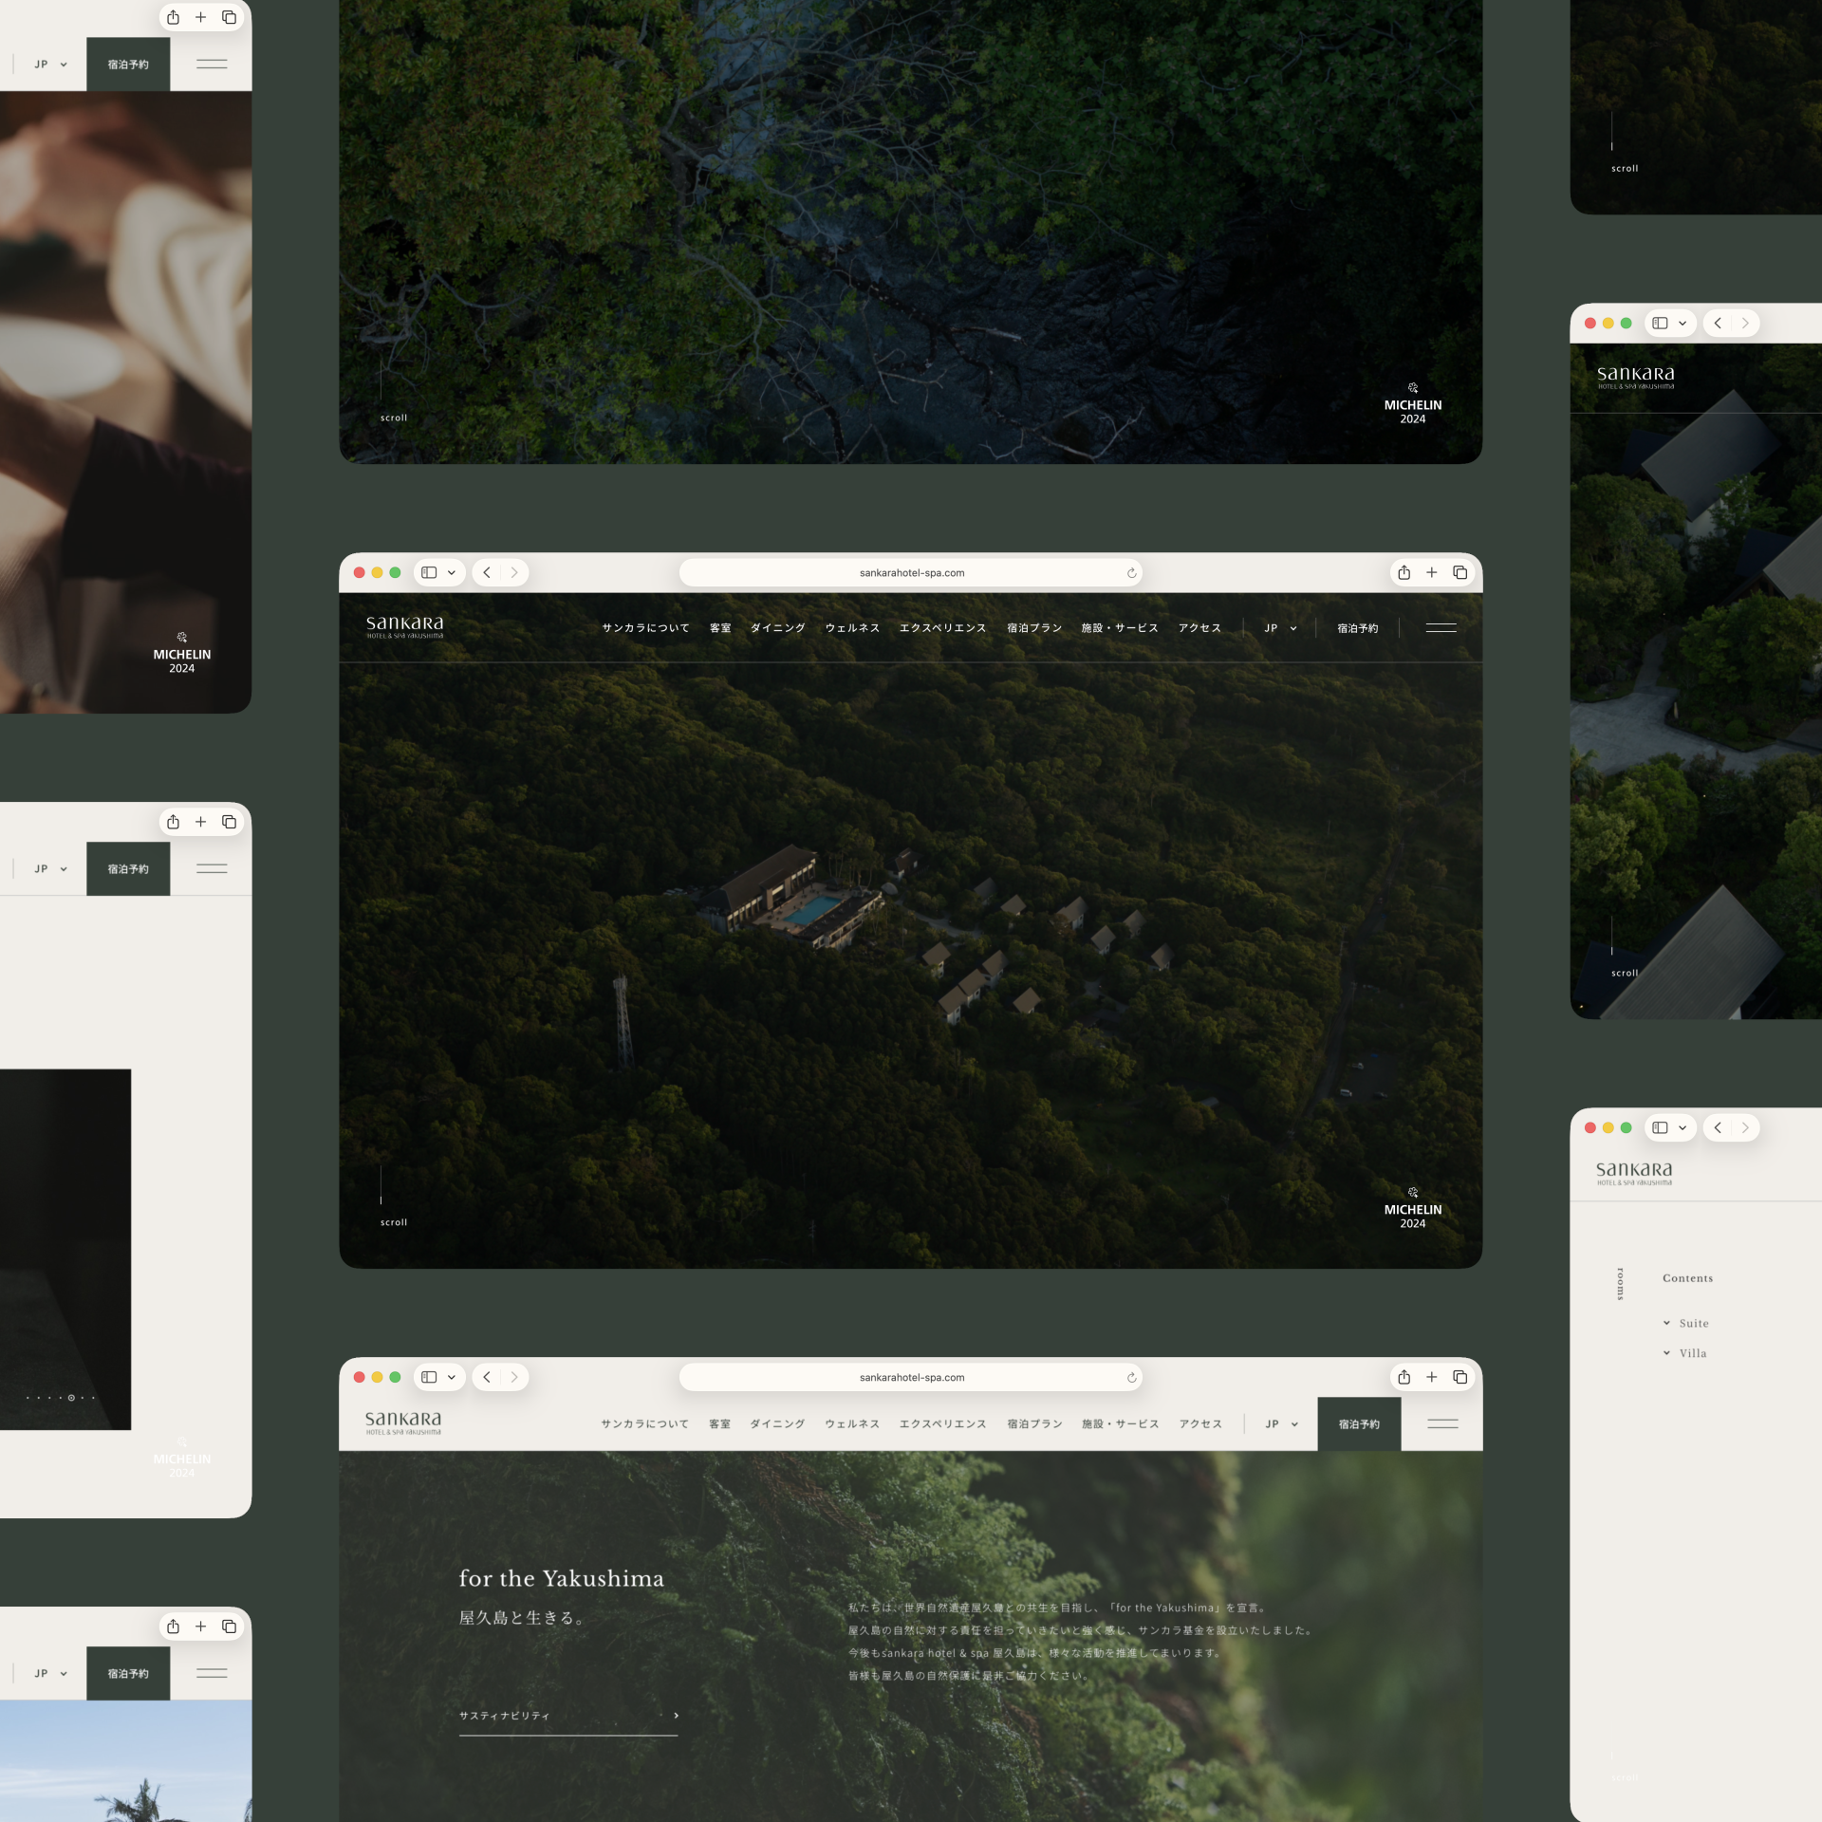
Task: Open hamburger menu on dark Sankara header
Action: coord(1441,627)
